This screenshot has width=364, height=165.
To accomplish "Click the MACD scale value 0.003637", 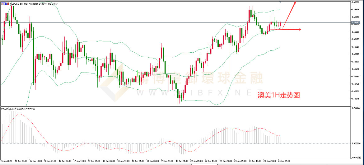I will (x=356, y=108).
